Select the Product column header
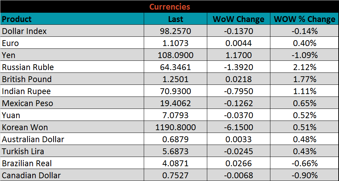 (17, 19)
